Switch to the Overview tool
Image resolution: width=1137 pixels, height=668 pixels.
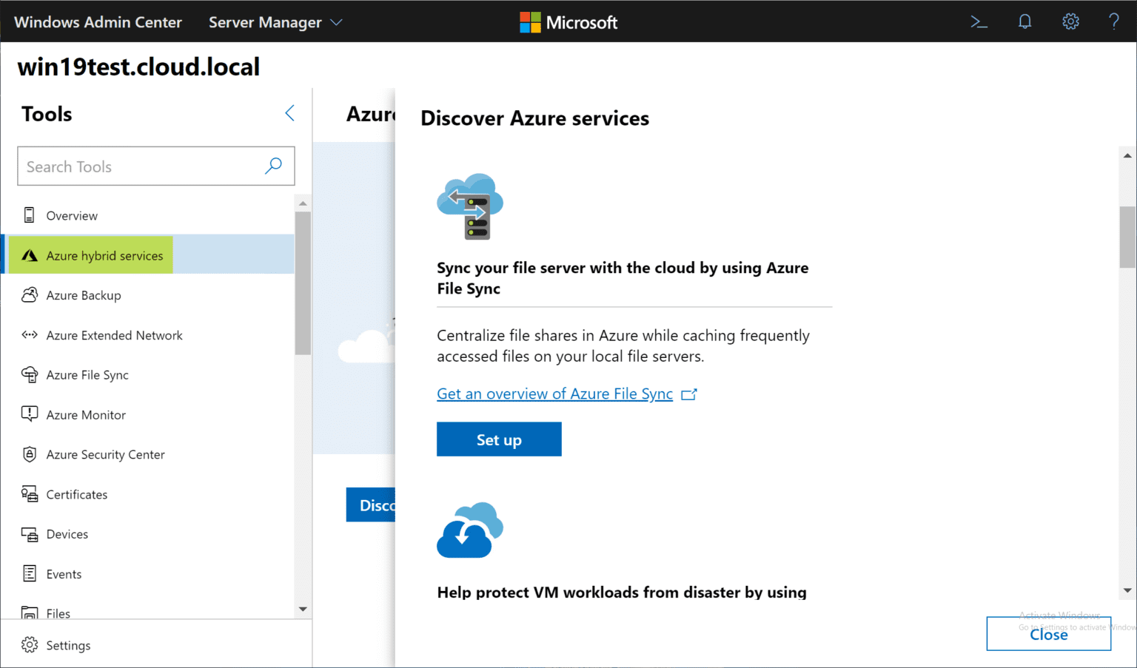pos(72,215)
